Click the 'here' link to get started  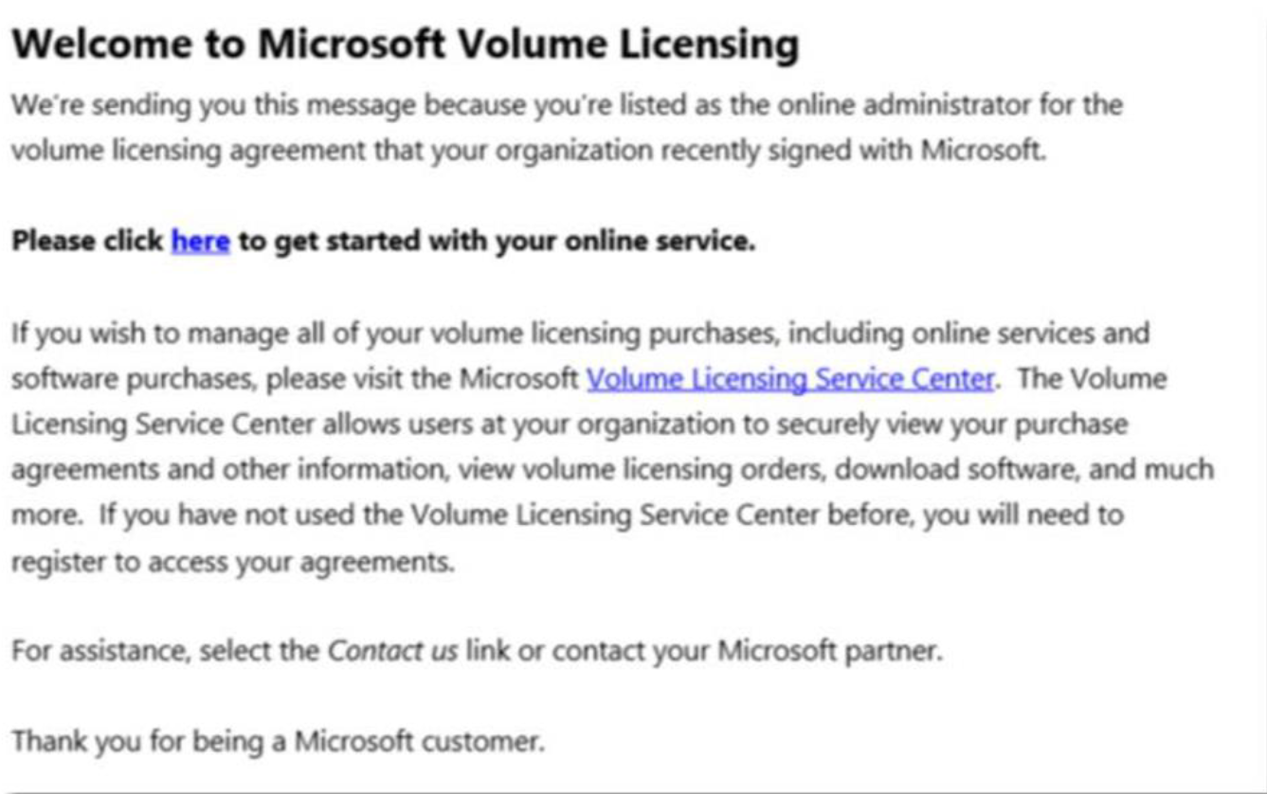[200, 242]
